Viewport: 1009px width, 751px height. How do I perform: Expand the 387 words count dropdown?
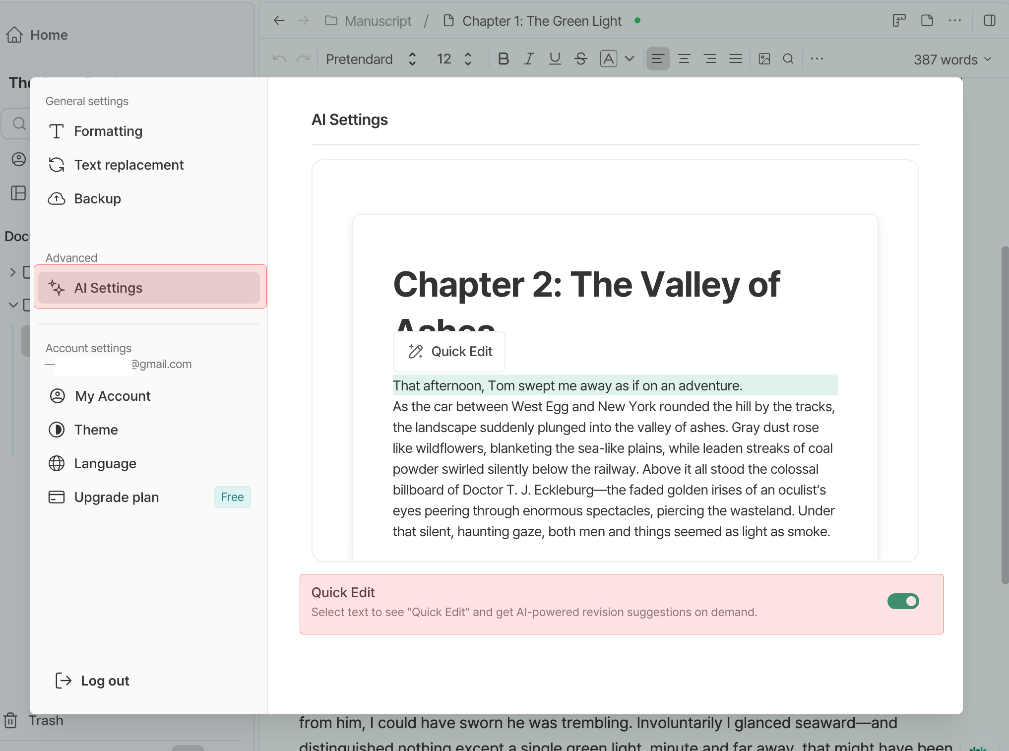click(952, 60)
